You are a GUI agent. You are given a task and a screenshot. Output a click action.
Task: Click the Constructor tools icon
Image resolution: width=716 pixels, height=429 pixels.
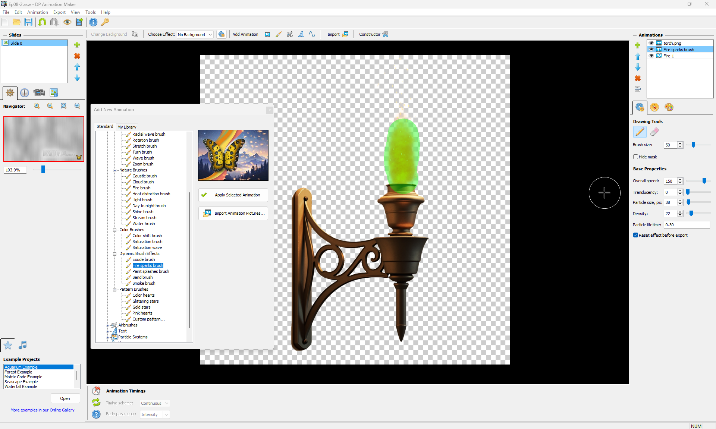(385, 34)
